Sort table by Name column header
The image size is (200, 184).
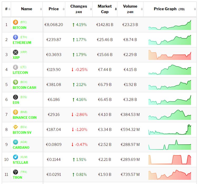tap(27, 9)
